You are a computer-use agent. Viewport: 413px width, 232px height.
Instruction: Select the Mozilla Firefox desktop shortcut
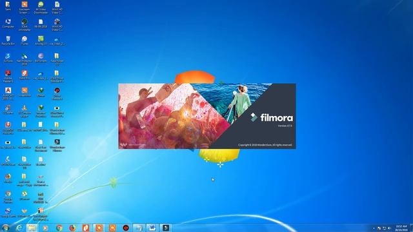click(x=8, y=179)
